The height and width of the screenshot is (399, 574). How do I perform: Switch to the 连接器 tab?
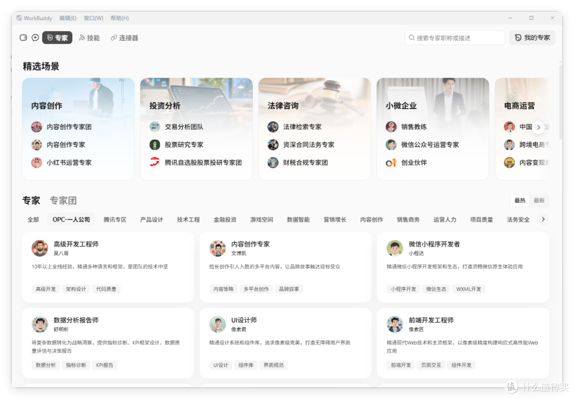click(124, 38)
